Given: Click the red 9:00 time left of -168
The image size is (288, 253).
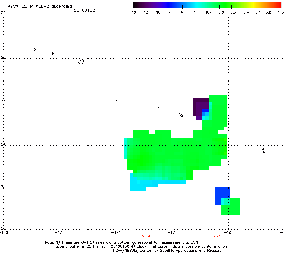Looking at the screenshot, I should 217,236.
